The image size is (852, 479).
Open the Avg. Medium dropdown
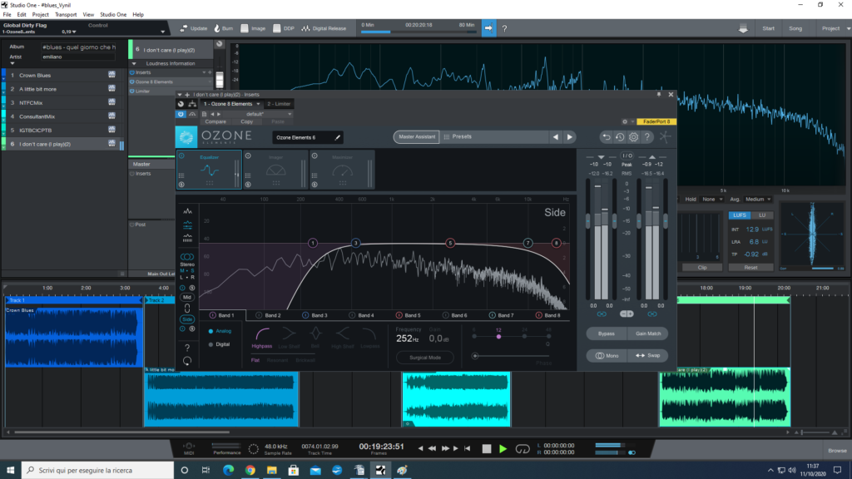coord(758,200)
